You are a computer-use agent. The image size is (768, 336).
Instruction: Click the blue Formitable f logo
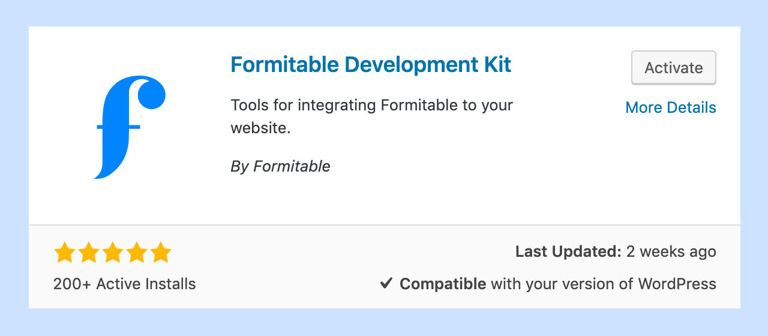130,127
